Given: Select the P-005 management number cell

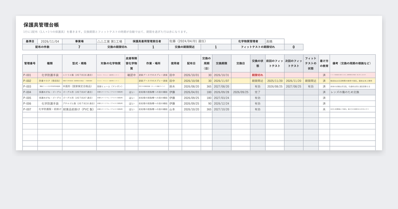Looking at the screenshot, I should [30, 98].
